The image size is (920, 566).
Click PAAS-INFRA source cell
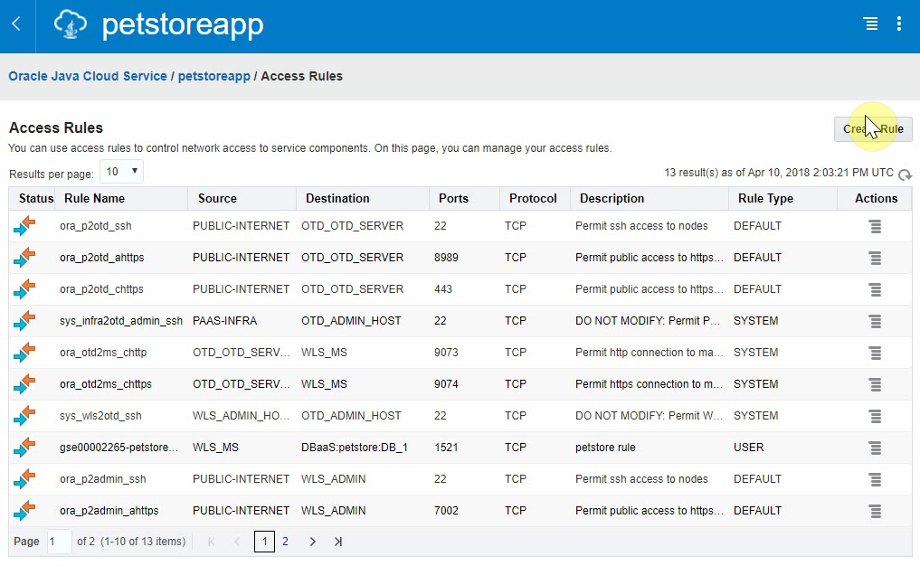[224, 321]
